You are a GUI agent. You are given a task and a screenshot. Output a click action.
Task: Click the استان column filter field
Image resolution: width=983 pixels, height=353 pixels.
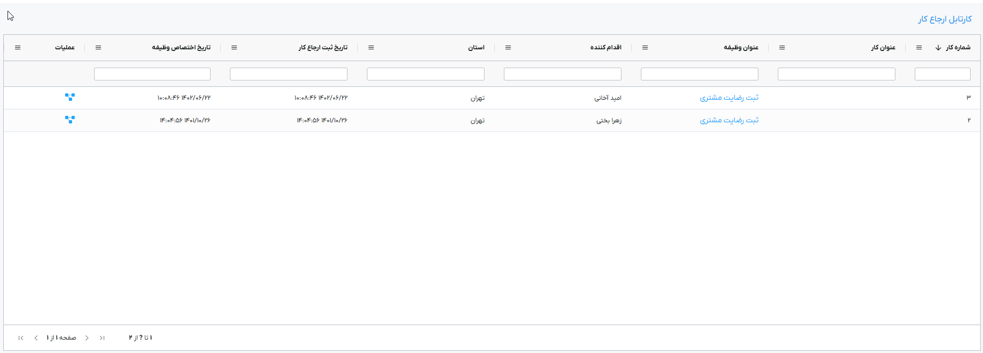pos(425,74)
